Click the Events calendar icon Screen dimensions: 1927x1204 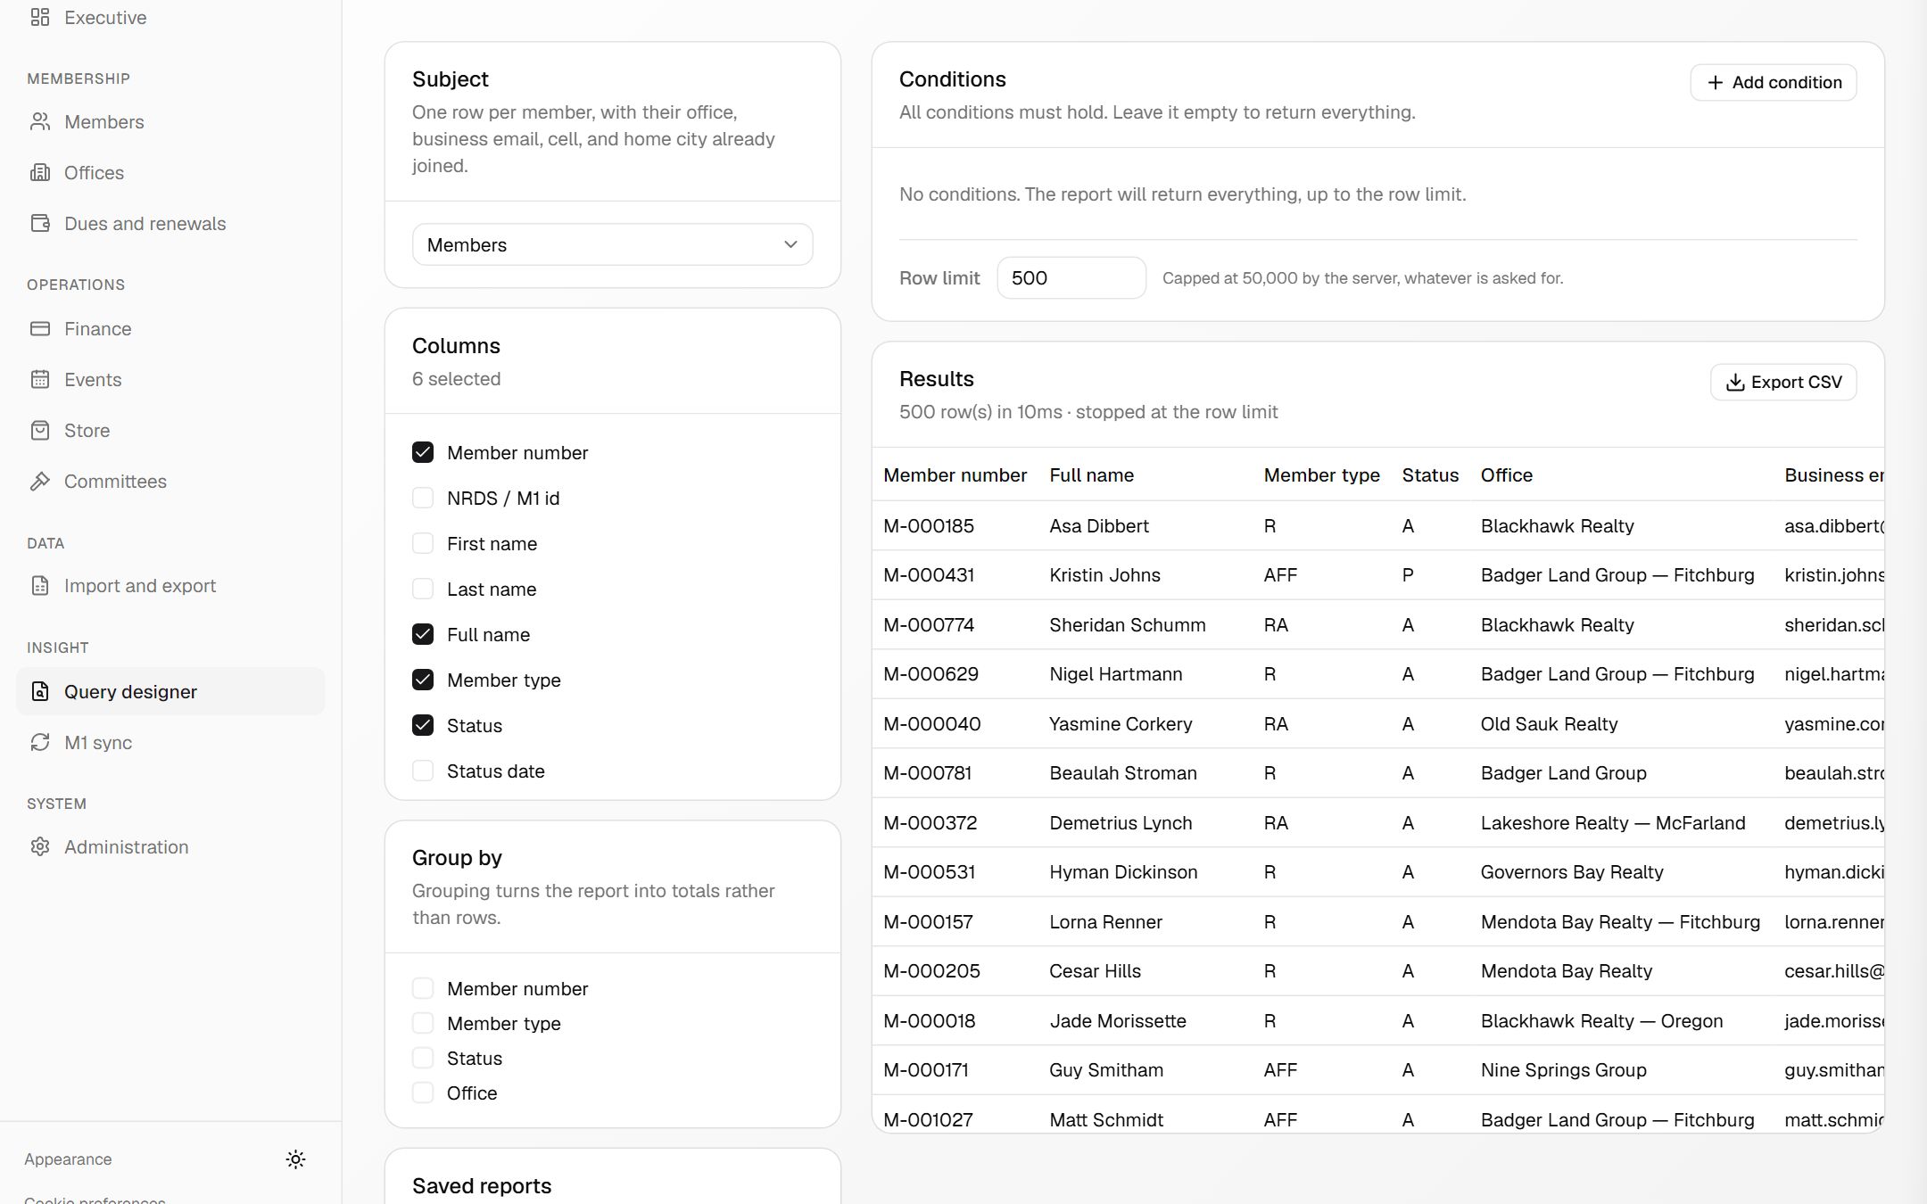tap(40, 379)
